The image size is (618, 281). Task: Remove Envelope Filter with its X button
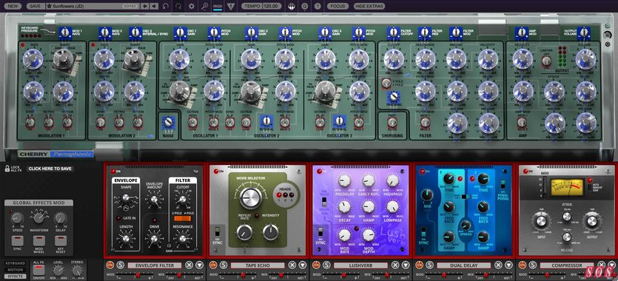point(189,265)
